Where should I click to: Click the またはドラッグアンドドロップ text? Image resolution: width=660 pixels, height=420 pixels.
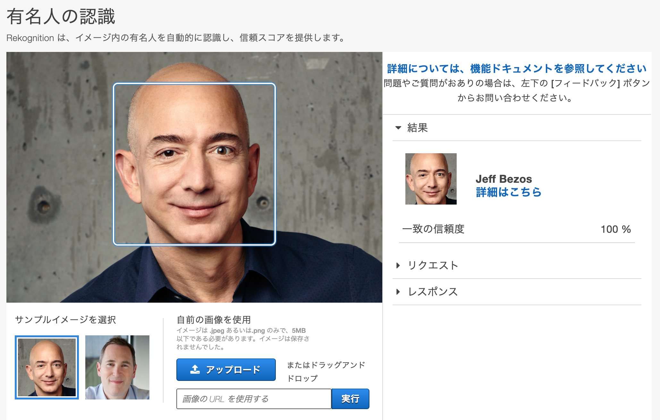click(x=326, y=372)
